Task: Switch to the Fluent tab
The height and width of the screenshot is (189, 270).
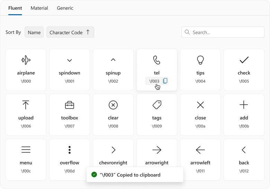Action: [x=15, y=8]
